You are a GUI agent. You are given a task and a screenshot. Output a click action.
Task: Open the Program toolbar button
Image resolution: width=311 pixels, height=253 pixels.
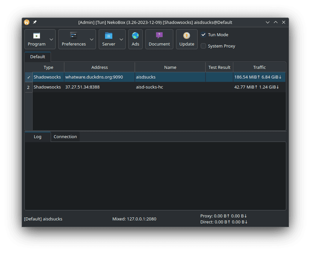click(40, 39)
